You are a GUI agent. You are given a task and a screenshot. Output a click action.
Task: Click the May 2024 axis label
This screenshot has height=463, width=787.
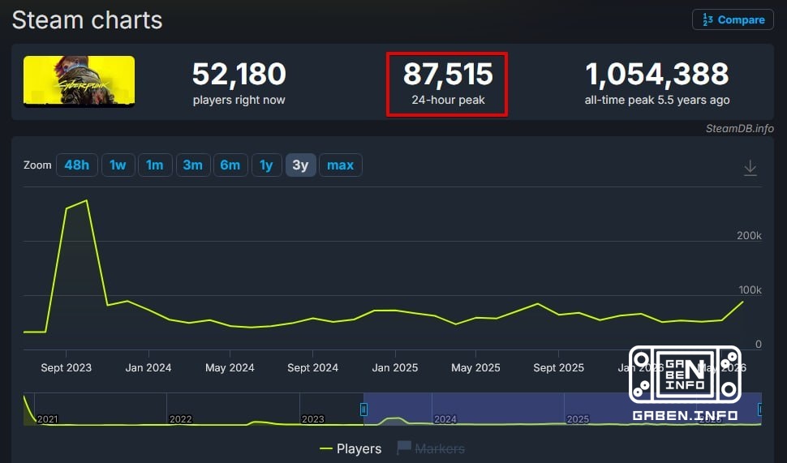230,367
